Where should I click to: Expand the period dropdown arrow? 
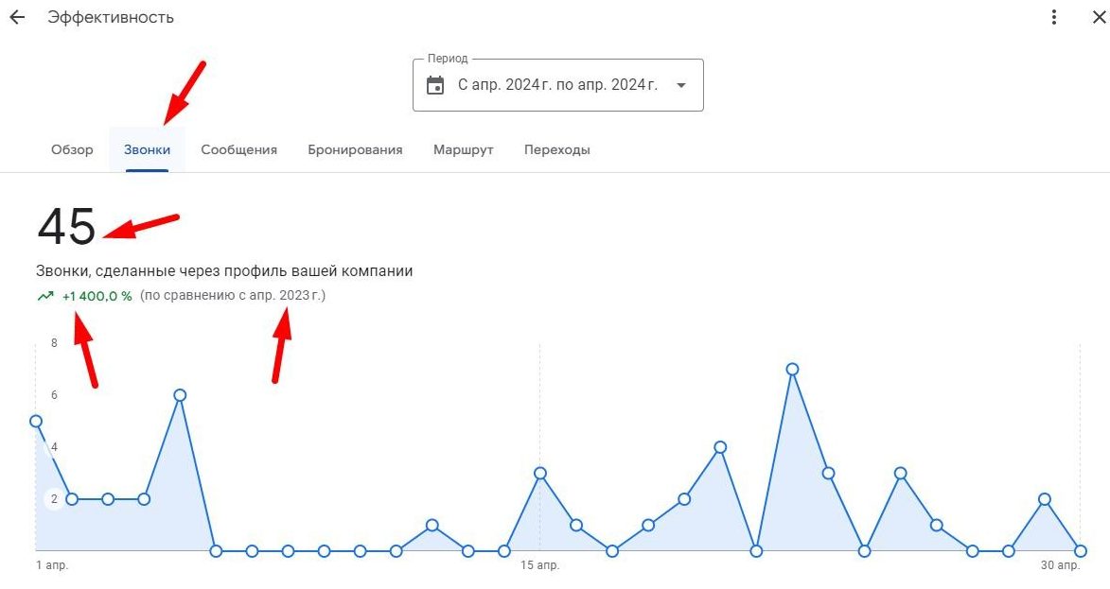pos(680,85)
